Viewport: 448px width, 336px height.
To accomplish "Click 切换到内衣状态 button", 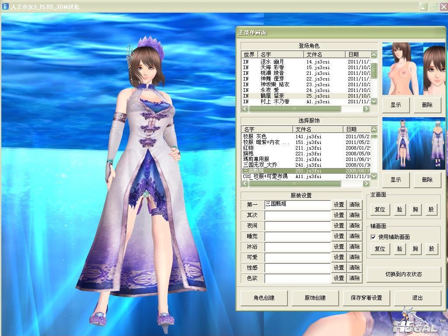I will coord(403,274).
